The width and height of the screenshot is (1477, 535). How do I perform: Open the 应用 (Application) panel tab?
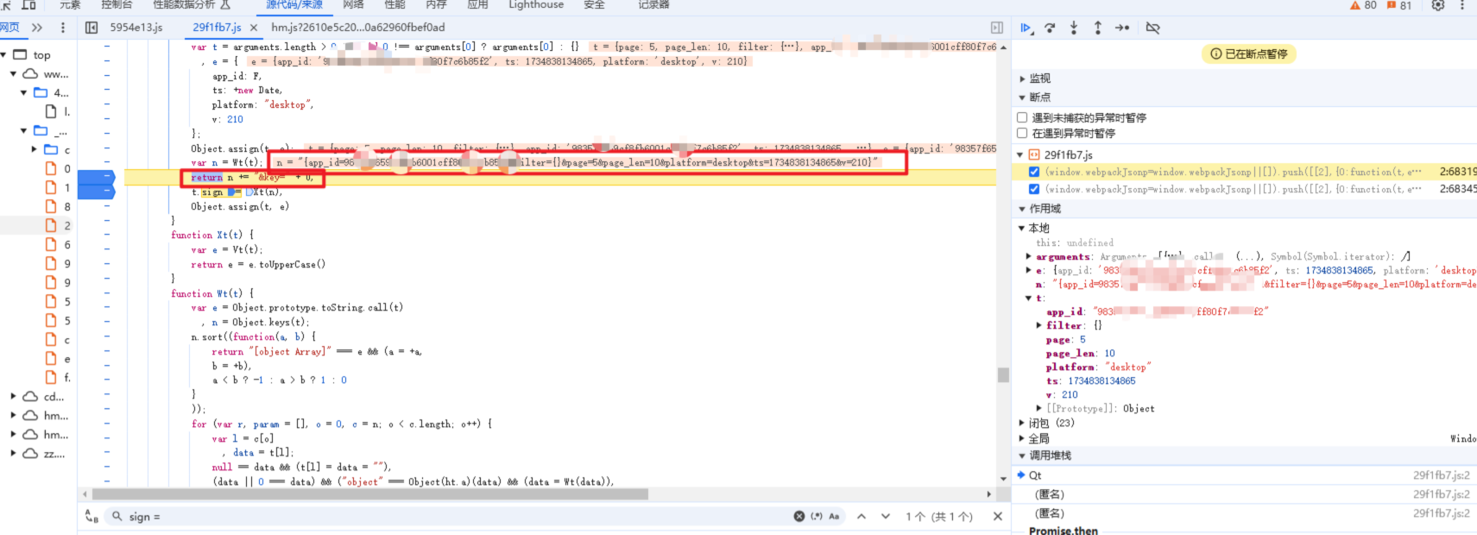(477, 5)
